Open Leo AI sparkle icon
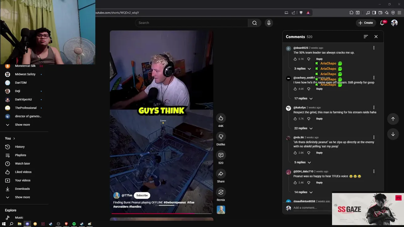The image size is (404, 227). click(x=387, y=13)
